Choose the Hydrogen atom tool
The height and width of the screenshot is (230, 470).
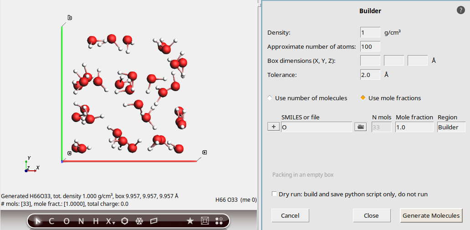pyautogui.click(x=96, y=221)
